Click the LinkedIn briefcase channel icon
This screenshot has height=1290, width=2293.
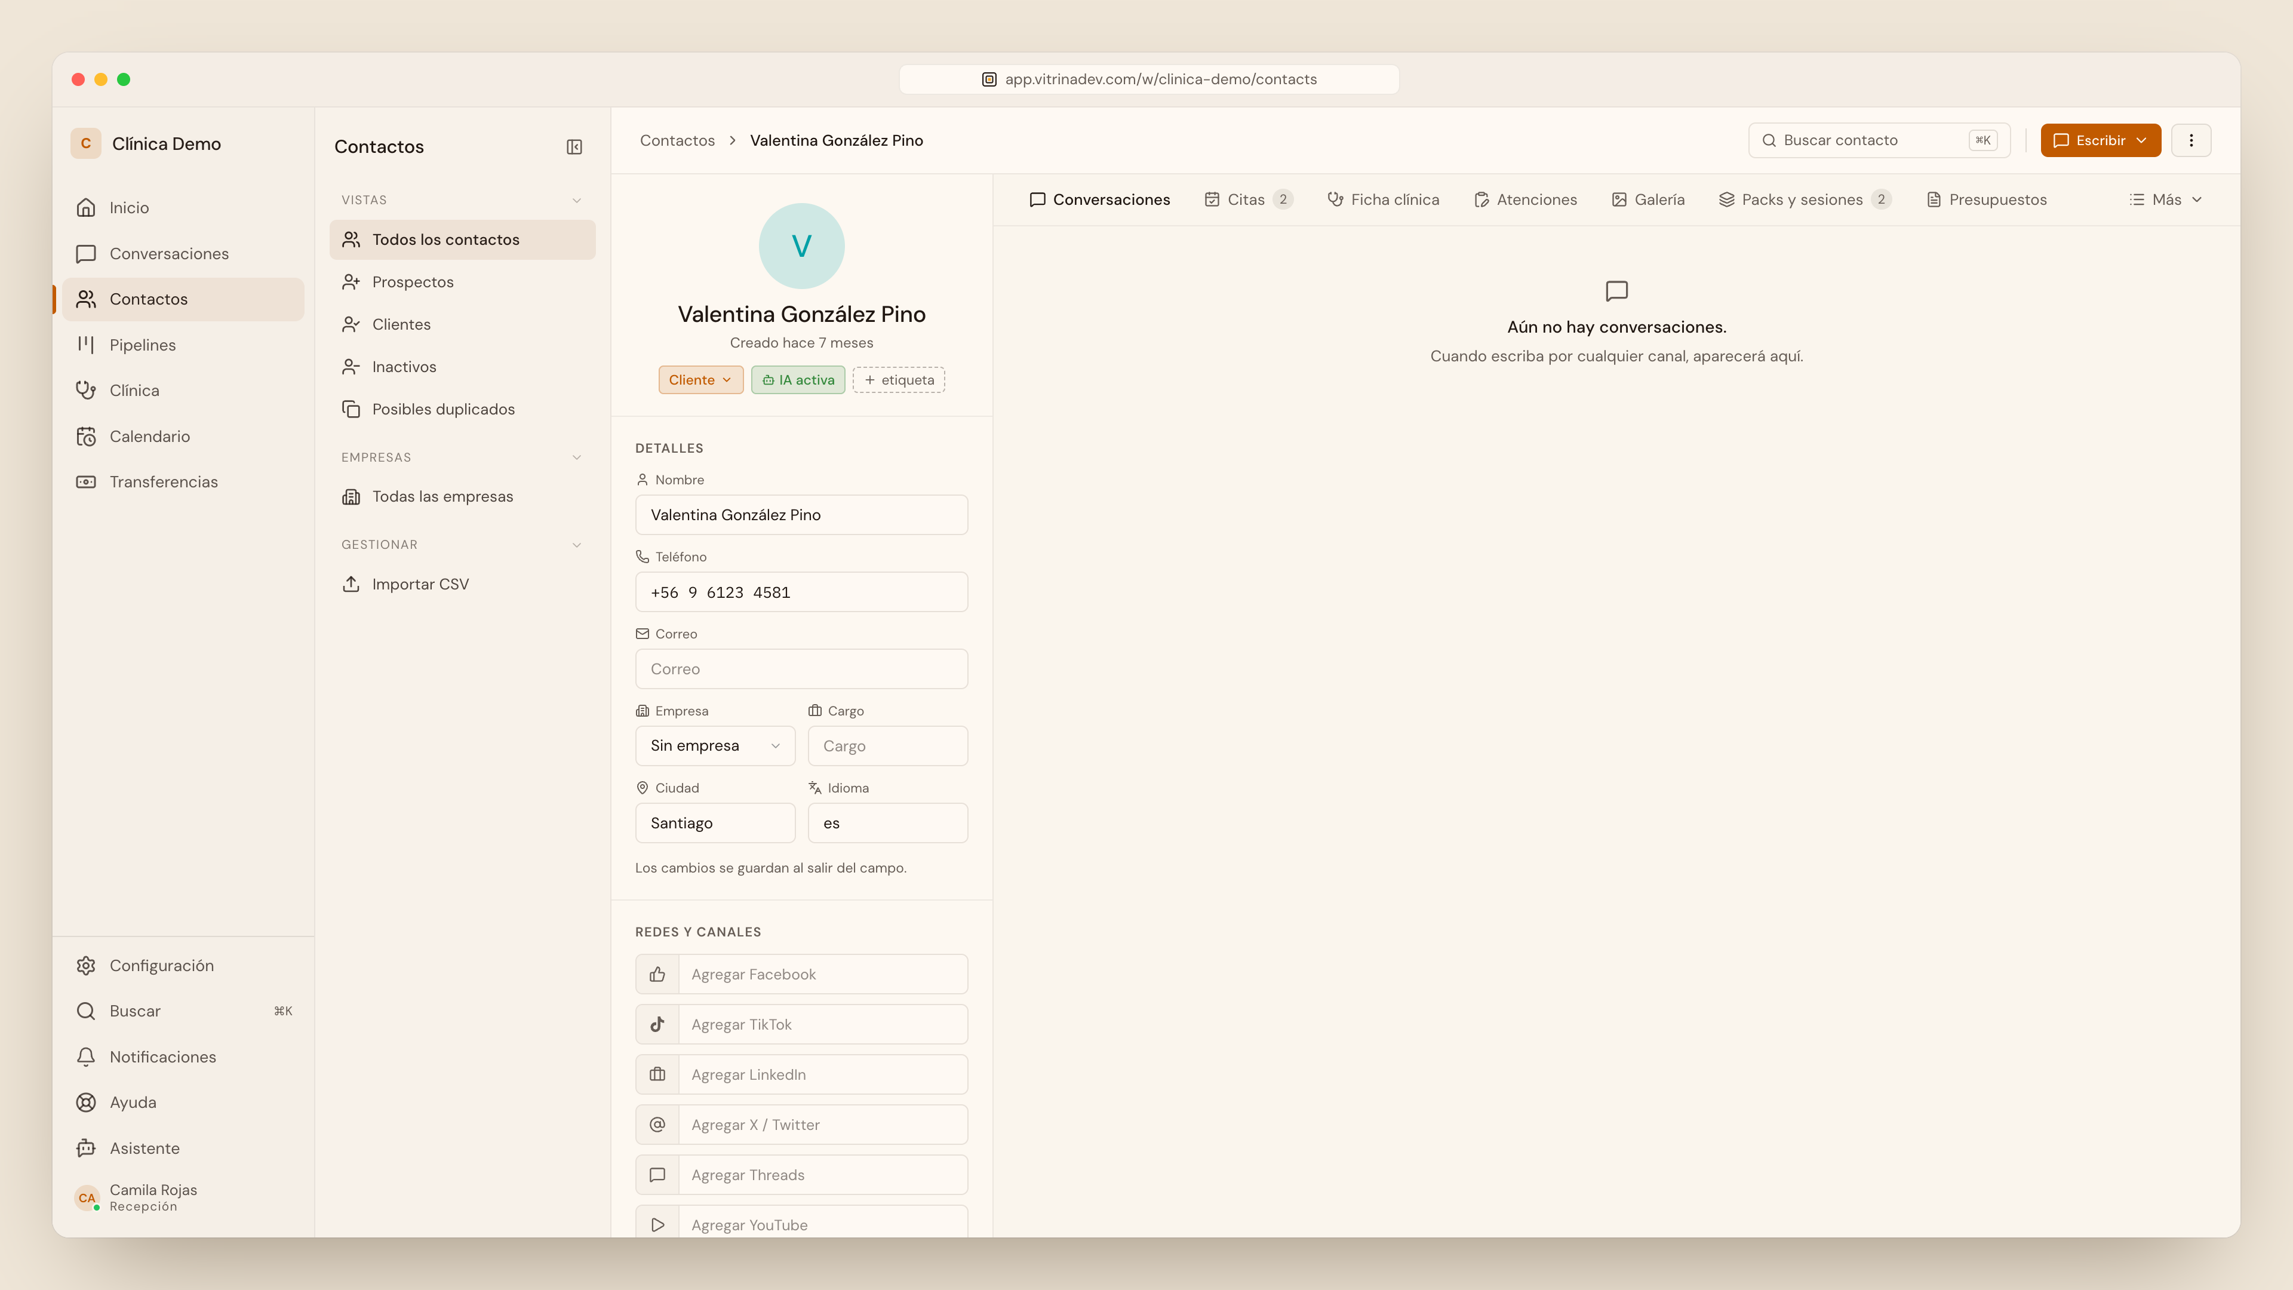click(657, 1074)
